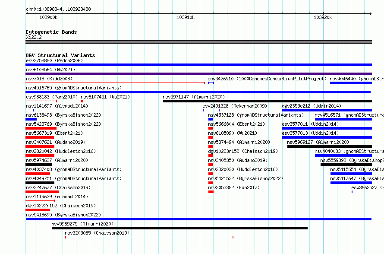Open nsv6105090 (Wu2021) variant
Image resolution: width=384 pixels, height=254 pixels.
coord(233,133)
